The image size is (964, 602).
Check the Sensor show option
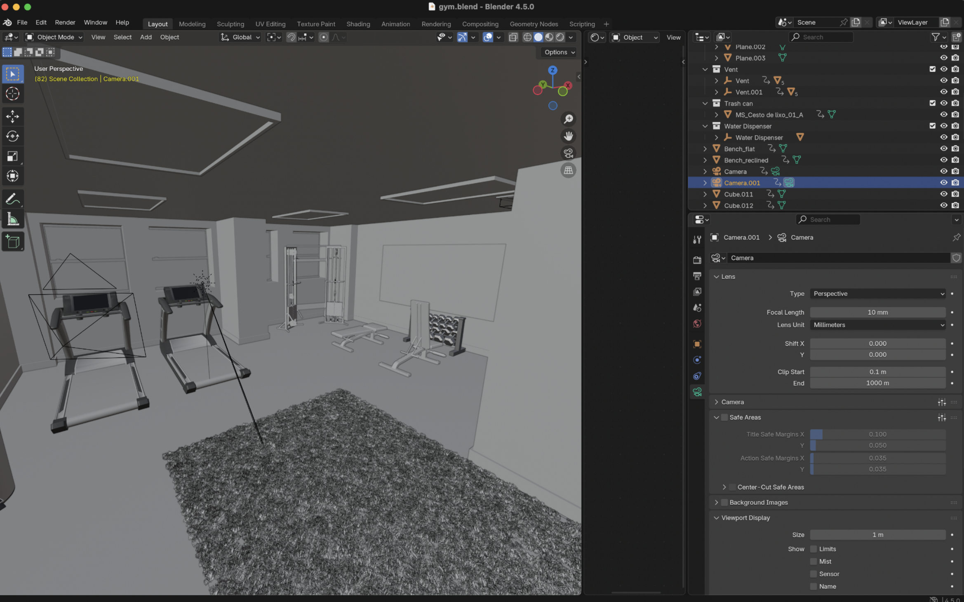coord(814,574)
